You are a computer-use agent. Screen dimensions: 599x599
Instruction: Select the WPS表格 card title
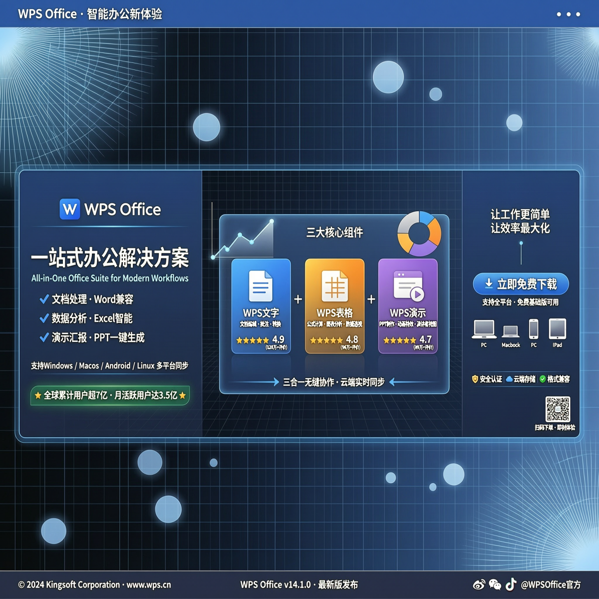coord(334,313)
